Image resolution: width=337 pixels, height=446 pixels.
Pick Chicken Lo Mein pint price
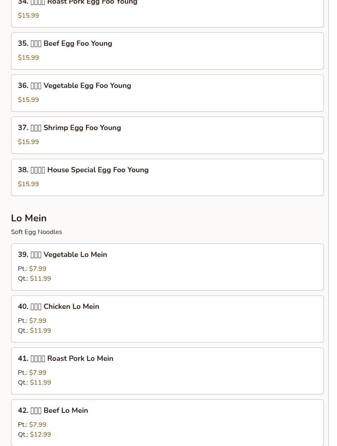click(x=38, y=320)
